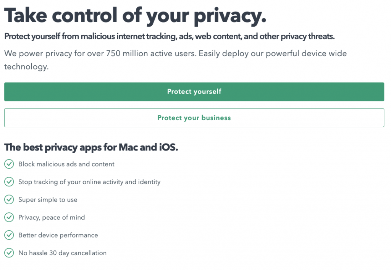Select the 'Super simple to use' list item
This screenshot has width=391, height=270.
(48, 199)
